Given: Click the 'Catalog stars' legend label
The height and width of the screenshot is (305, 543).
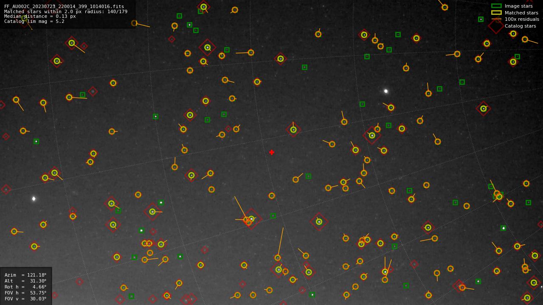Looking at the screenshot, I should [520, 26].
